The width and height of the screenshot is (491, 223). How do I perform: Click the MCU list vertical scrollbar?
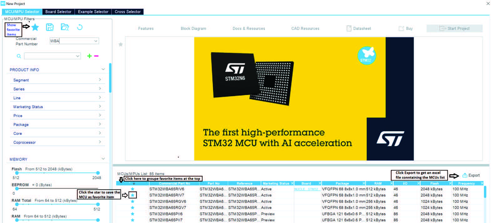click(x=485, y=192)
